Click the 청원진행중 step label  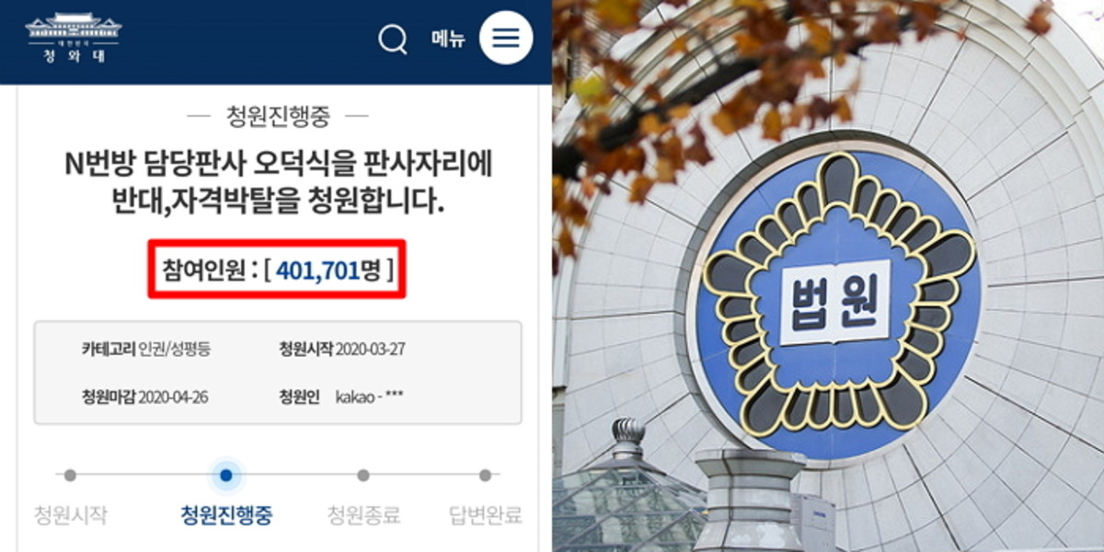point(225,514)
